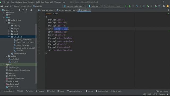Open the editor tabs more options menu
Image resolution: width=170 pixels, height=96 pixels.
[x=168, y=10]
